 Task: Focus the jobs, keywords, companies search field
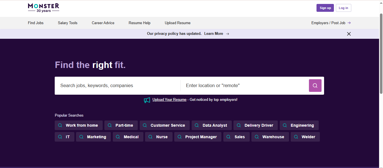point(118,86)
